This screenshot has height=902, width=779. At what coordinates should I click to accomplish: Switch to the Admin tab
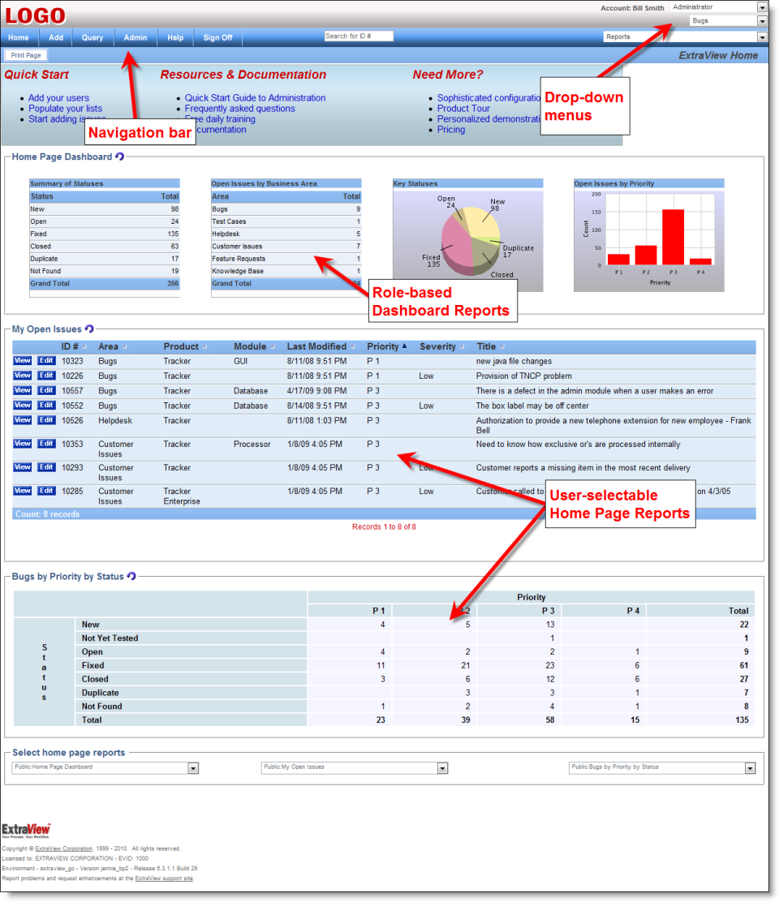click(135, 37)
